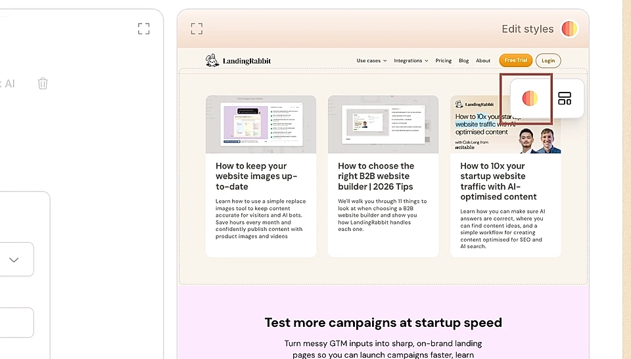Click the Edit styles label
The width and height of the screenshot is (631, 359).
pos(528,29)
